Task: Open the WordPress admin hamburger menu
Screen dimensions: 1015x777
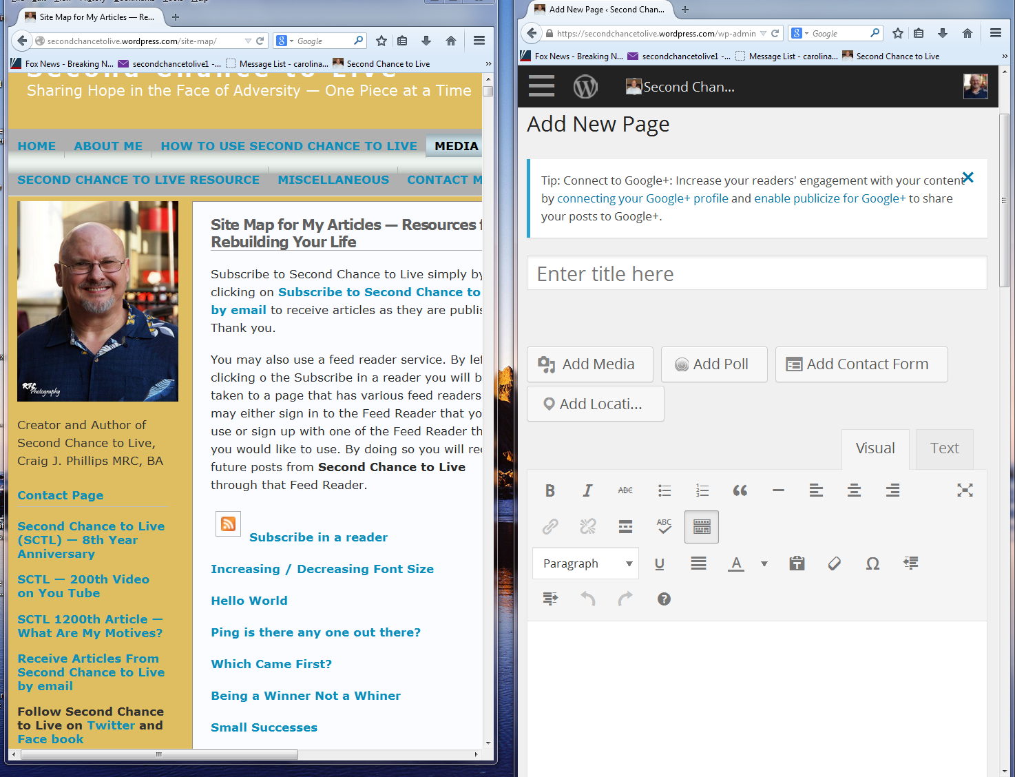Action: pyautogui.click(x=541, y=87)
